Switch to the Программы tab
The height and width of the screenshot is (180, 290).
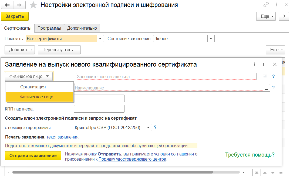tap(49, 28)
